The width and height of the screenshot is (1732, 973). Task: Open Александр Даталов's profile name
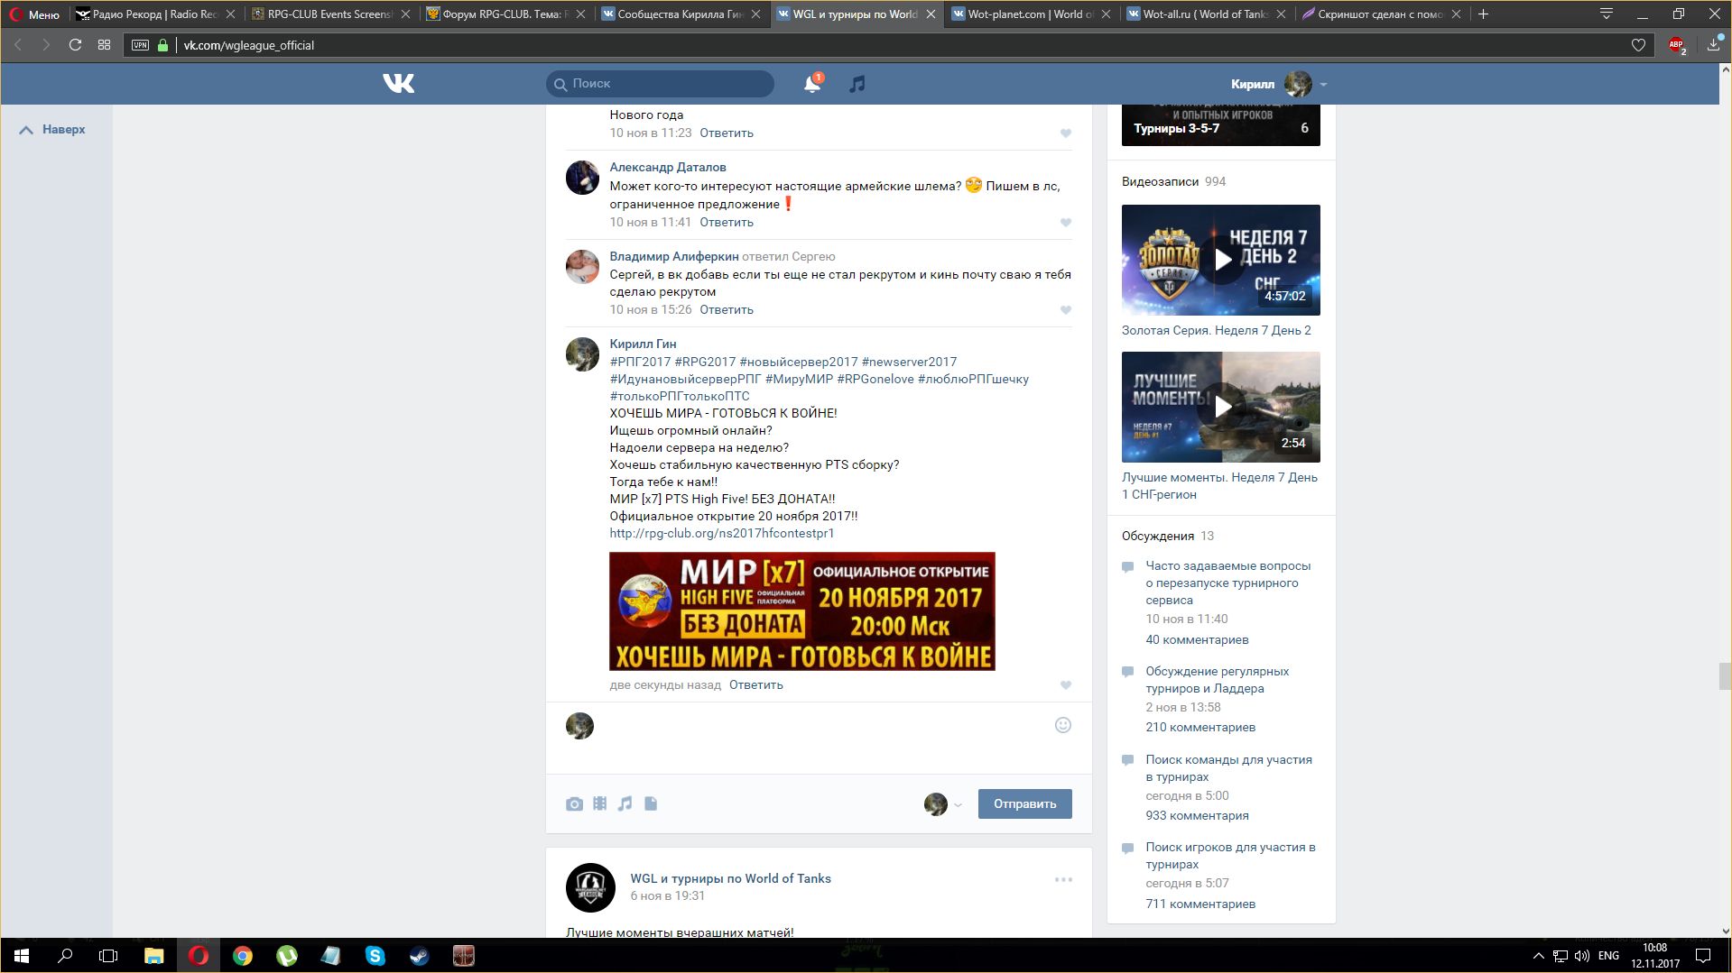(668, 168)
